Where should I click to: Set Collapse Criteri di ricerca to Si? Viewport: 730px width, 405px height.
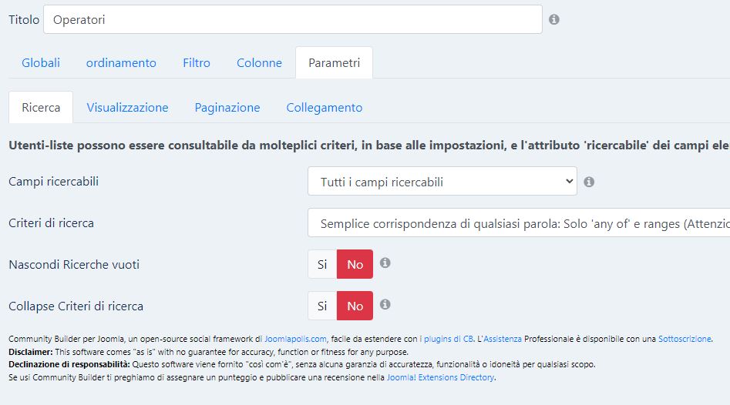point(322,306)
